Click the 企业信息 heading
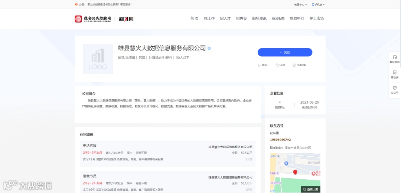Image resolution: width=401 pixels, height=193 pixels. click(277, 93)
